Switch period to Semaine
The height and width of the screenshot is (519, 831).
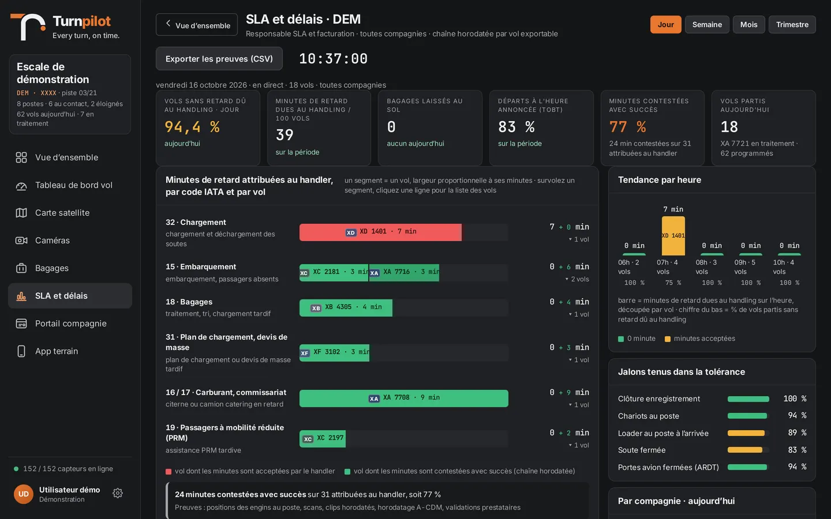click(x=707, y=24)
